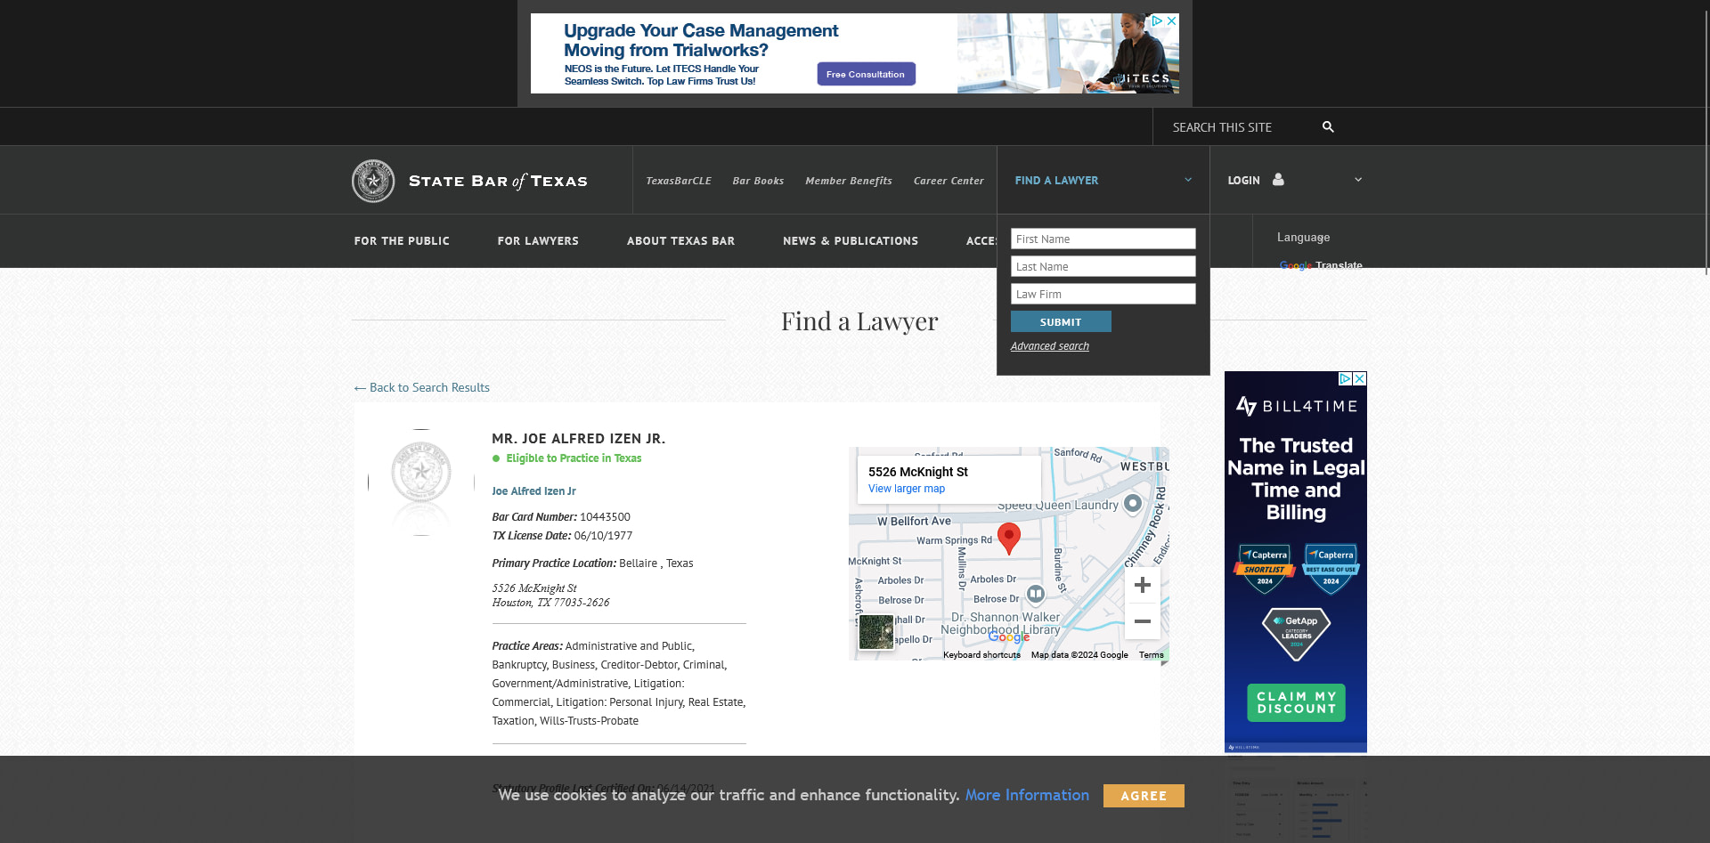Click the site search magnifier icon
1710x843 pixels.
pos(1328,127)
